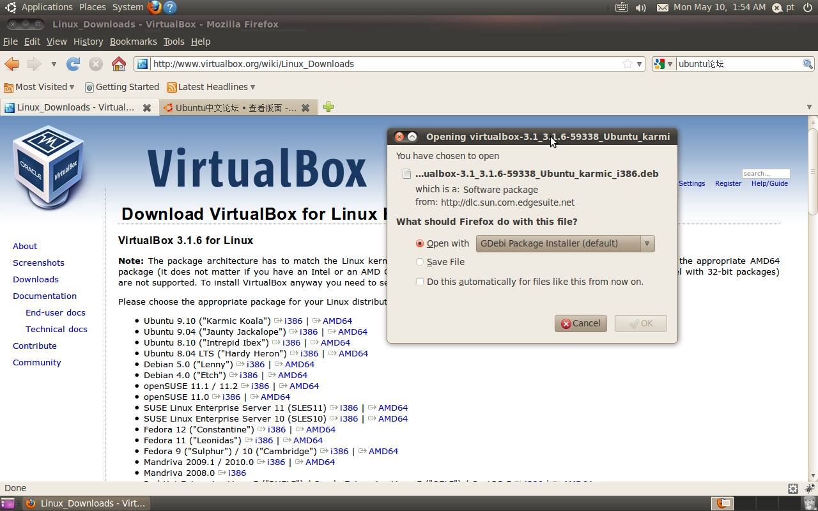Open the Help/Guide link
Image resolution: width=818 pixels, height=511 pixels.
769,183
